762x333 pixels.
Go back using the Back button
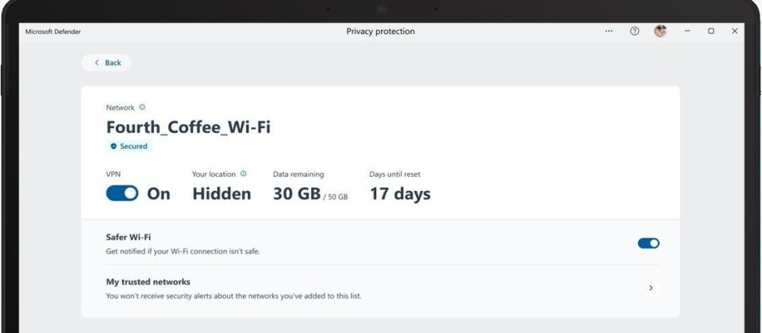point(106,63)
